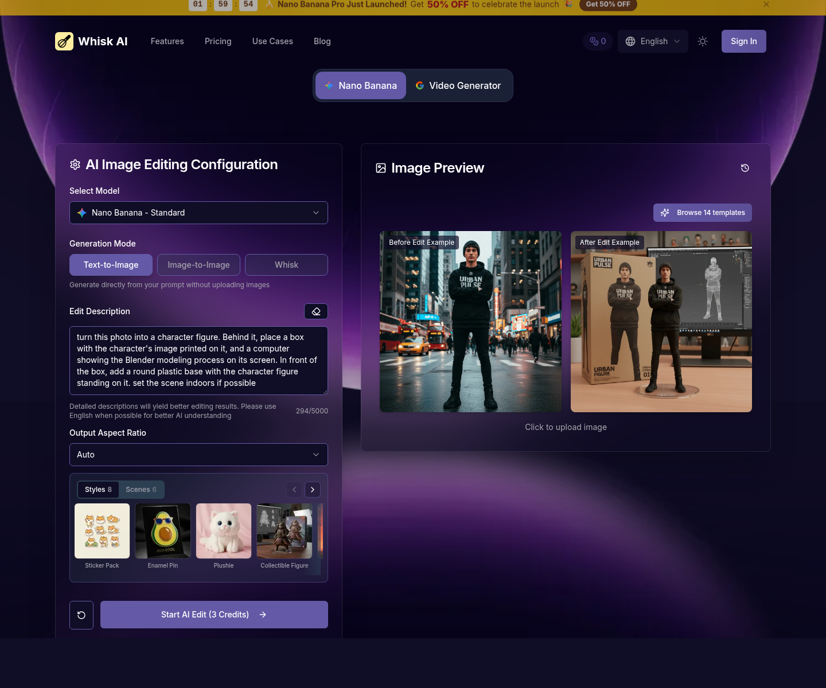Toggle the light theme sun icon
Screen dimensions: 826x688
click(703, 41)
